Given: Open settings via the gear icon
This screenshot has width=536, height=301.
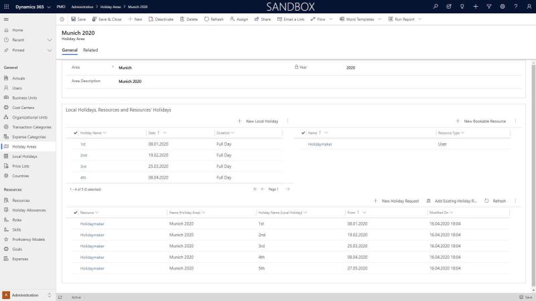Looking at the screenshot, I should (502, 6).
